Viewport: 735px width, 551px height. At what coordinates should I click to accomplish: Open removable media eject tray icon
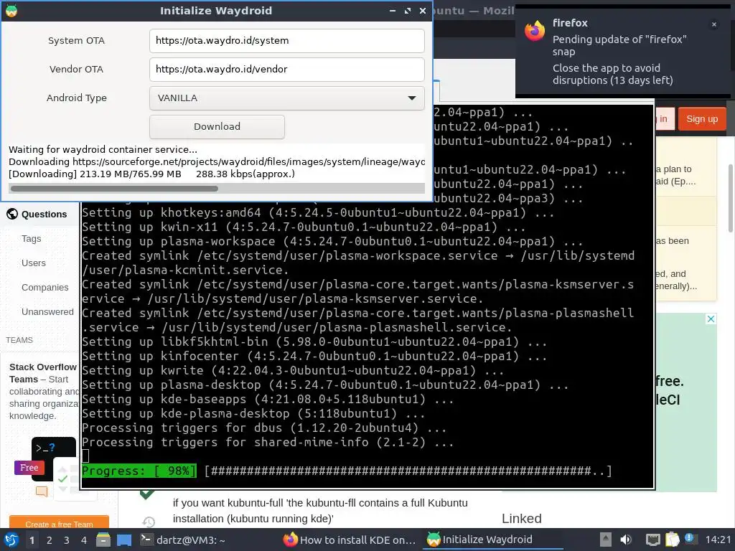[x=606, y=540]
